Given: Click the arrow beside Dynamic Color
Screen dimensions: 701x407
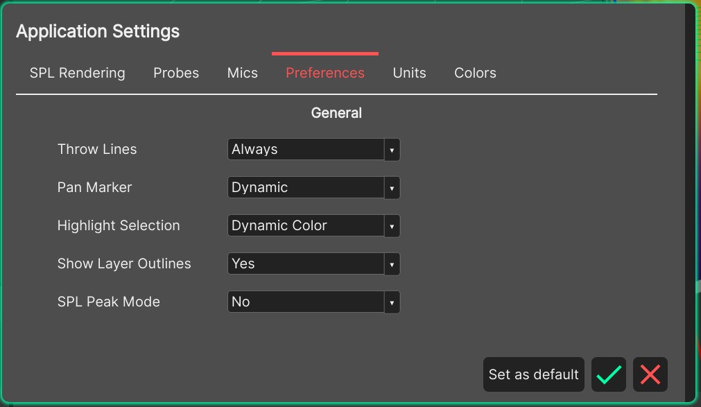Looking at the screenshot, I should tap(392, 225).
